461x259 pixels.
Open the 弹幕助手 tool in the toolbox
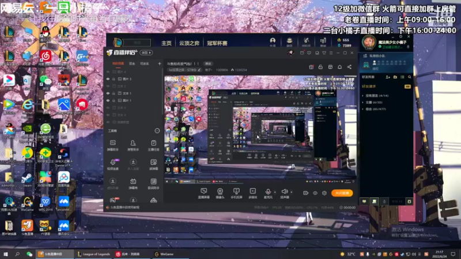113,145
